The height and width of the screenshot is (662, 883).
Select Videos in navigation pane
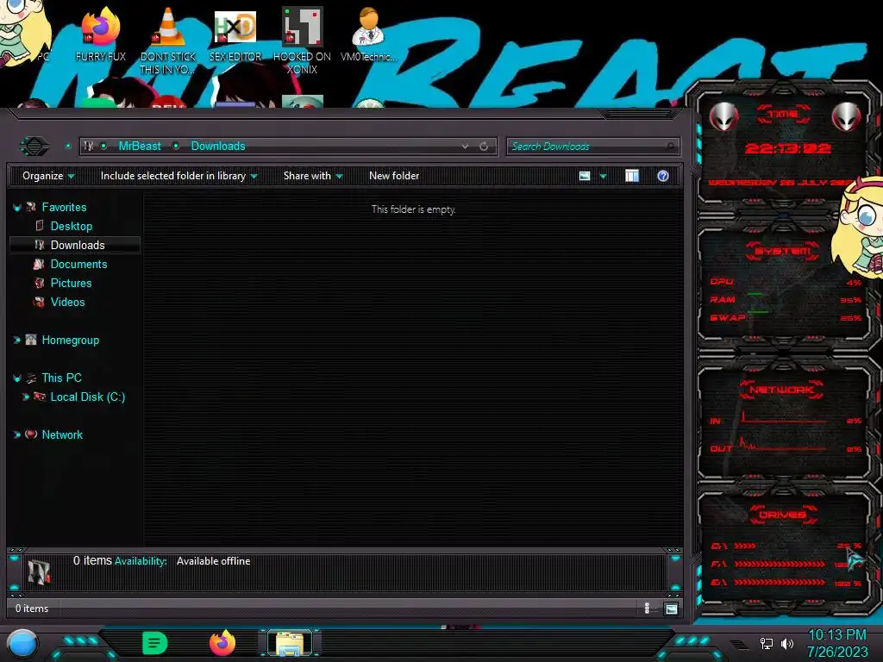tap(67, 303)
